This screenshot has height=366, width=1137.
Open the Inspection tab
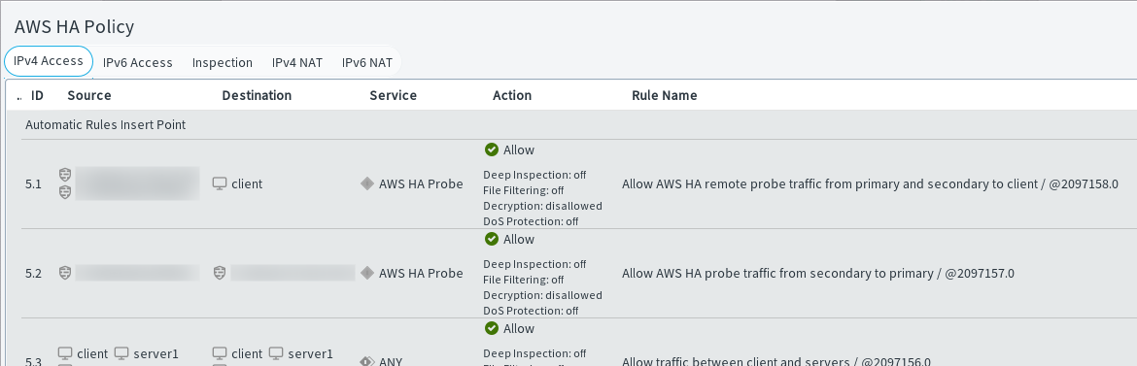pos(222,62)
